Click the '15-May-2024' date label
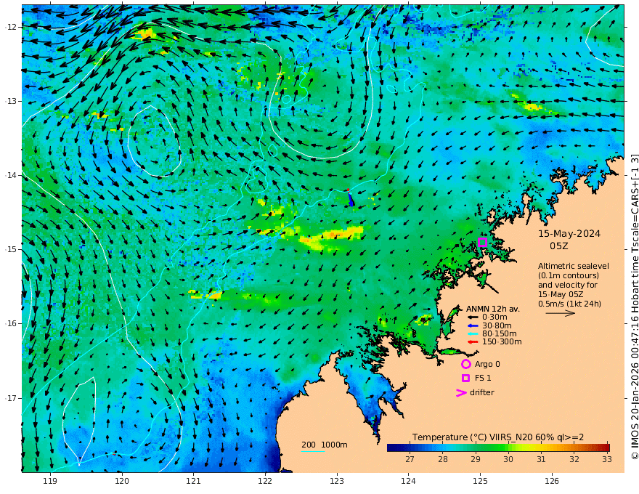The height and width of the screenshot is (494, 639). [569, 233]
